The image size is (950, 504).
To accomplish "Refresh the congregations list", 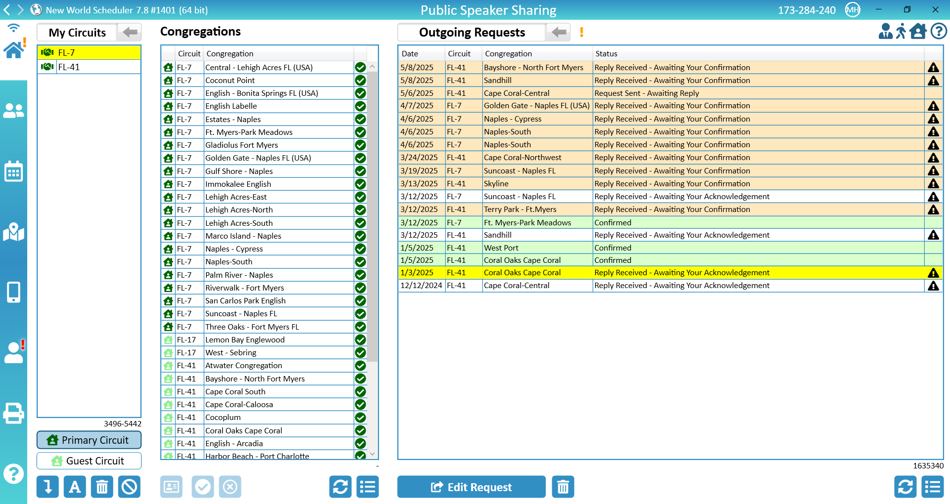I will point(340,487).
